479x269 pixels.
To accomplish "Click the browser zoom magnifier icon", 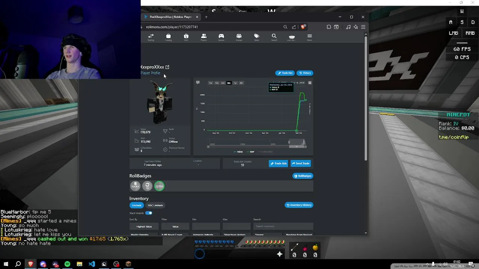I will tap(285, 27).
